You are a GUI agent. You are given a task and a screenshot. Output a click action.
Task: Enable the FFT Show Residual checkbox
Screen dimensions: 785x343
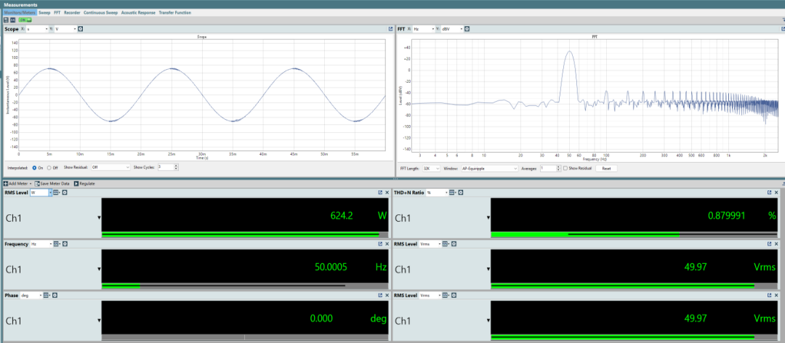click(x=565, y=169)
